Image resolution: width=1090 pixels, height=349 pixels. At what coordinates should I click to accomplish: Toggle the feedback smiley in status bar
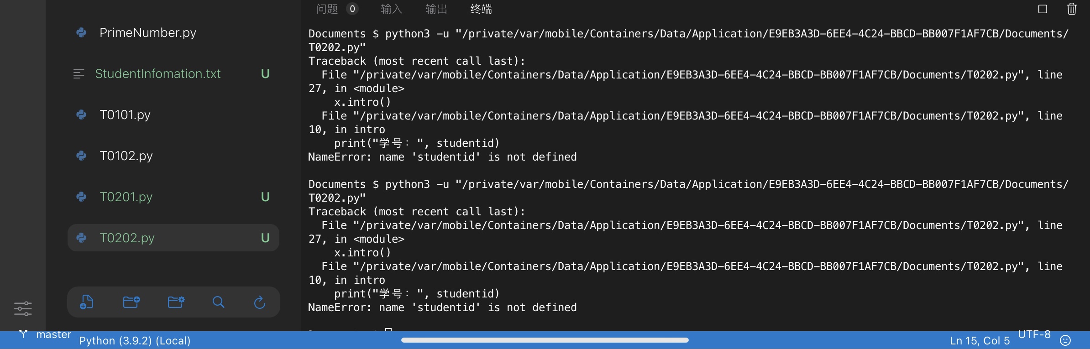1065,340
